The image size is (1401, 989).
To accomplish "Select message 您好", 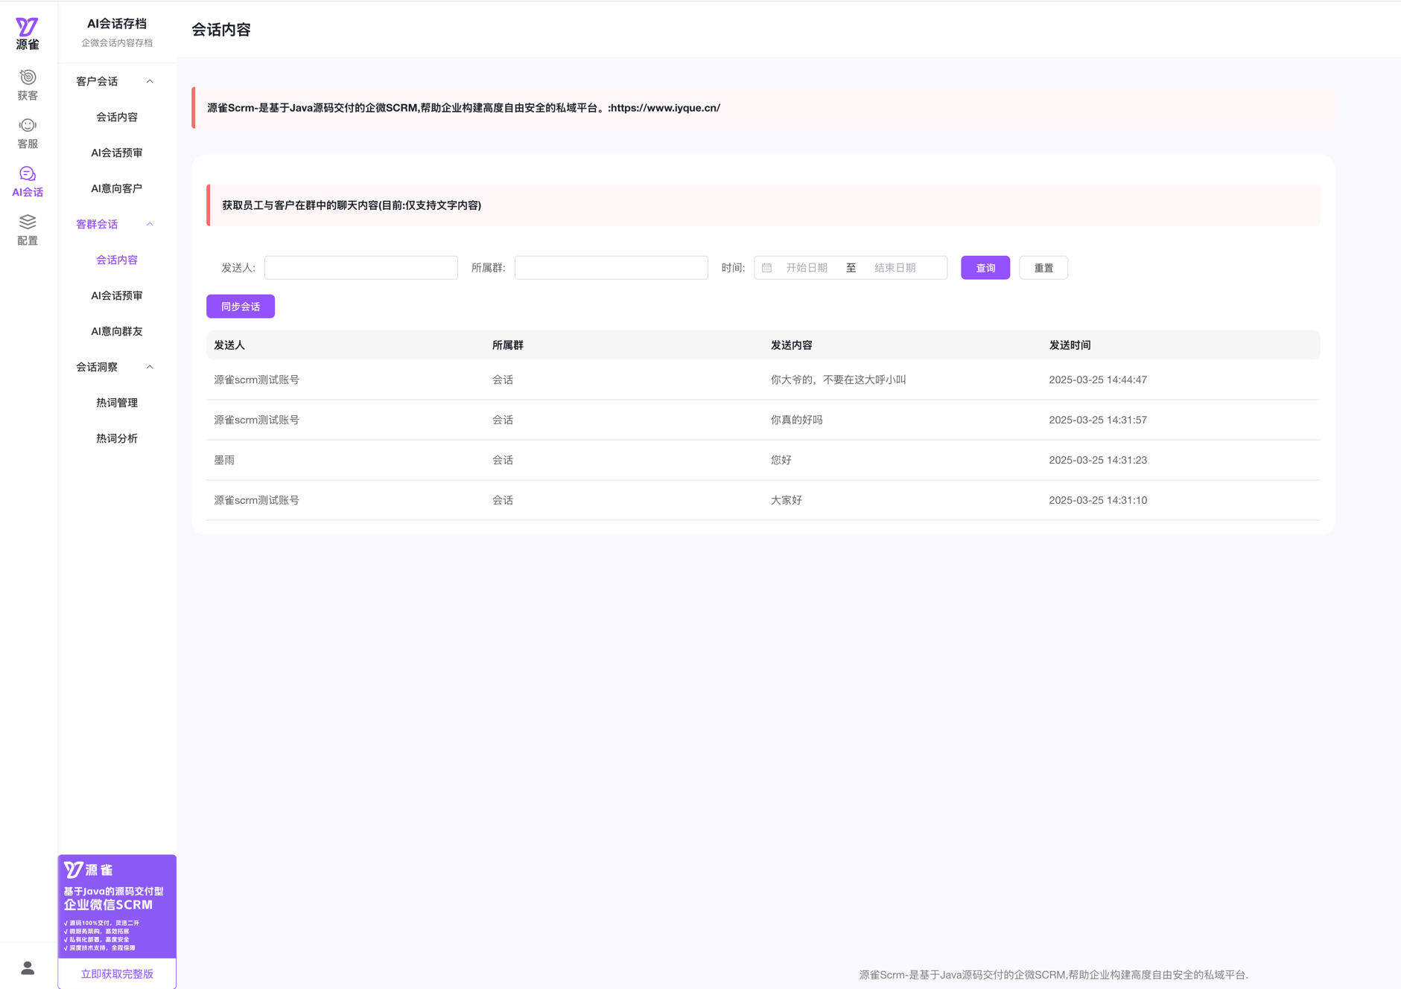I will click(x=781, y=460).
